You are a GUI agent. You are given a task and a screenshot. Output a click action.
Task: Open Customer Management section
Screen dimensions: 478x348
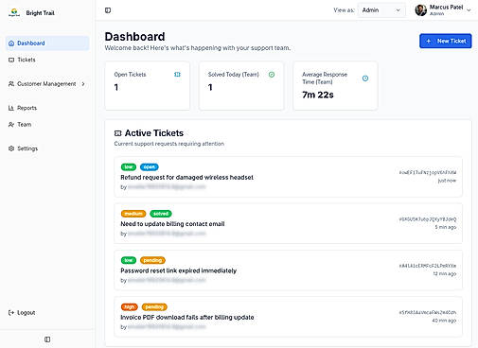tap(47, 84)
